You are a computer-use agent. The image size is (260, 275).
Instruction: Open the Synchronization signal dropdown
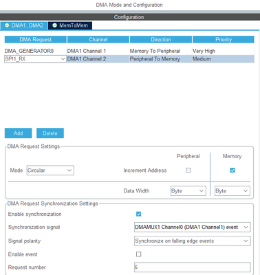point(192,228)
